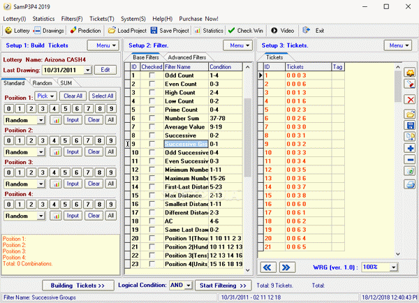Click the topmost yellow icon beside tickets list
Image resolution: width=419 pixels, height=303 pixels.
410,73
